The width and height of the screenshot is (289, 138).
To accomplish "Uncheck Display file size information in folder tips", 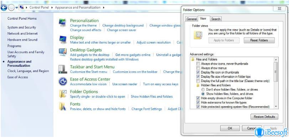I will pyautogui.click(x=198, y=76).
